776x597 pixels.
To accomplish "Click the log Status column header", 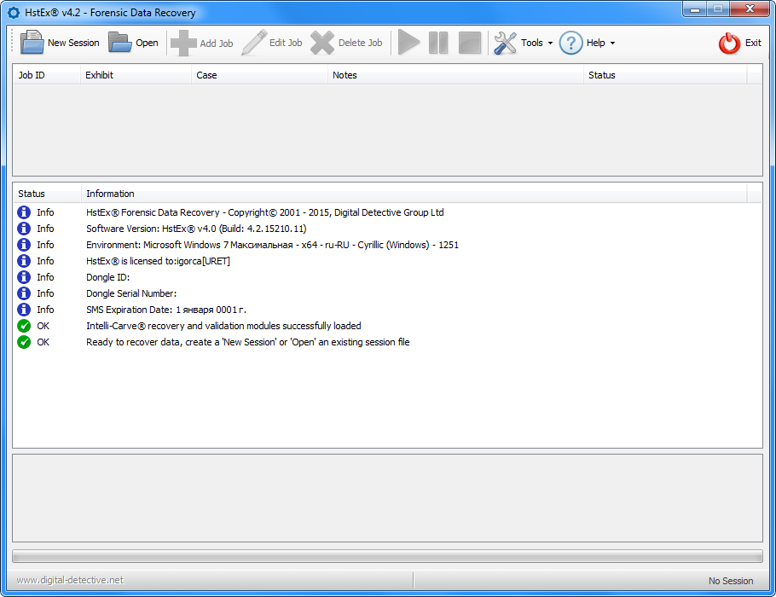I will coord(47,194).
